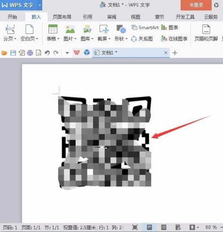Save the document with the disk icon
The height and width of the screenshot is (232, 223).
pos(13,53)
